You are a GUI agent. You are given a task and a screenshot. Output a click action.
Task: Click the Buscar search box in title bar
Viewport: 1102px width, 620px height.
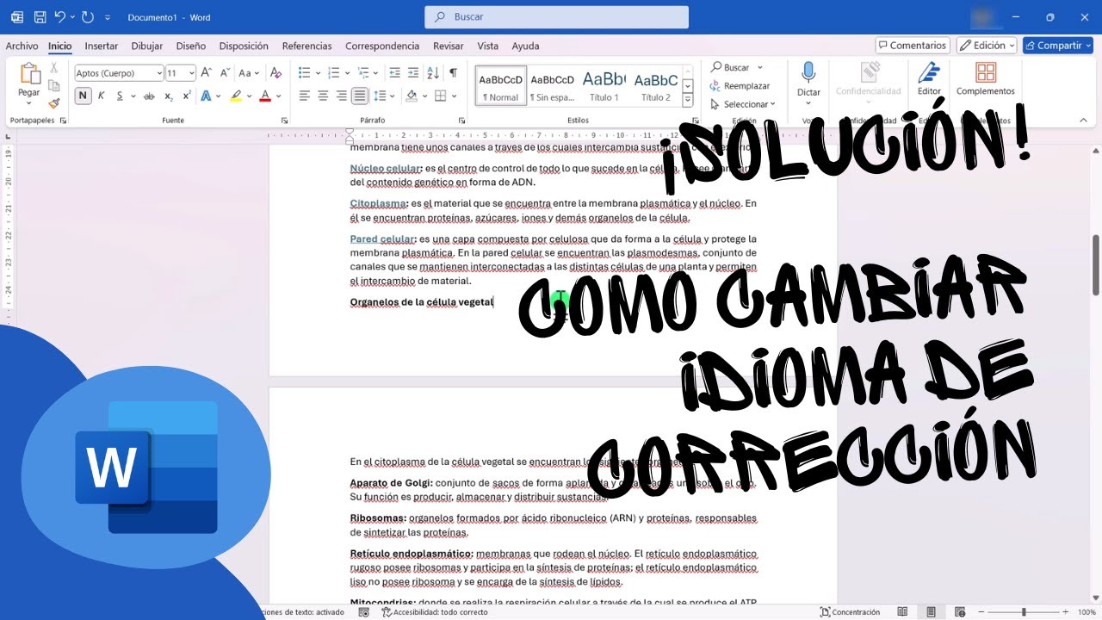(x=556, y=17)
